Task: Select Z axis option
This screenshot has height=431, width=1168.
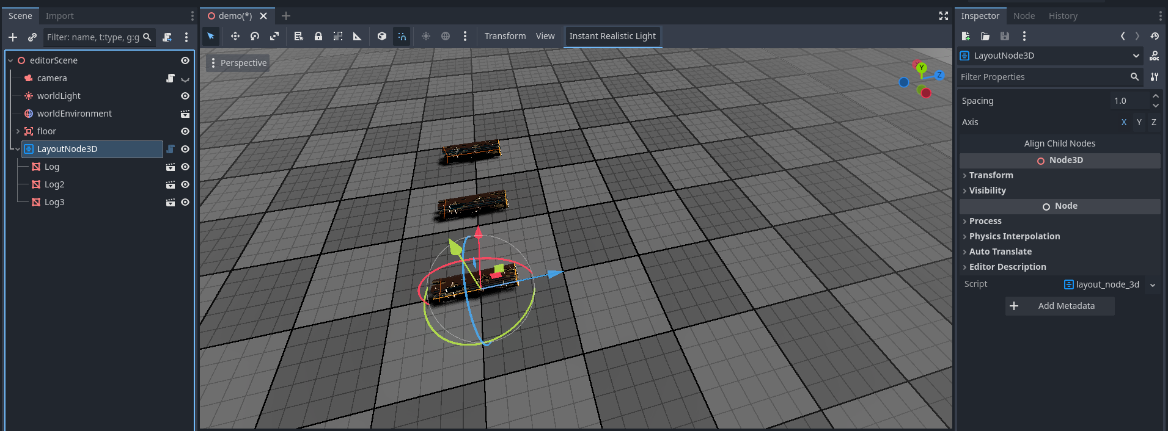Action: (1154, 122)
